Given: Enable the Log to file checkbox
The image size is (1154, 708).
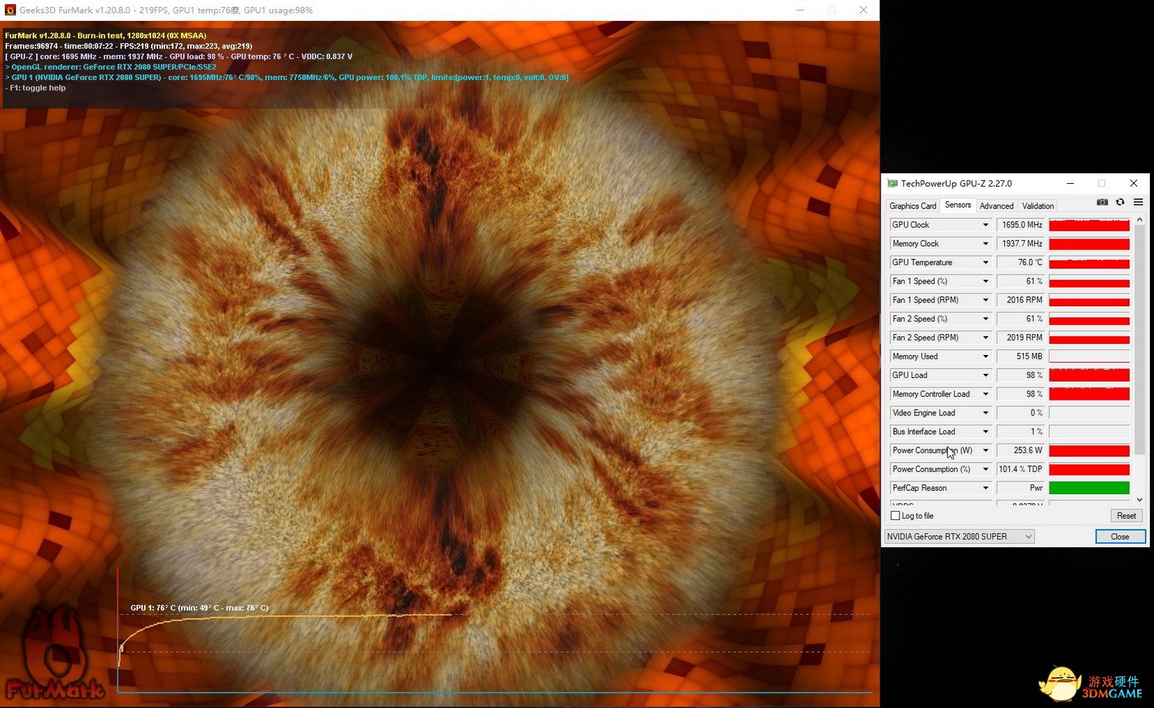Looking at the screenshot, I should 895,516.
